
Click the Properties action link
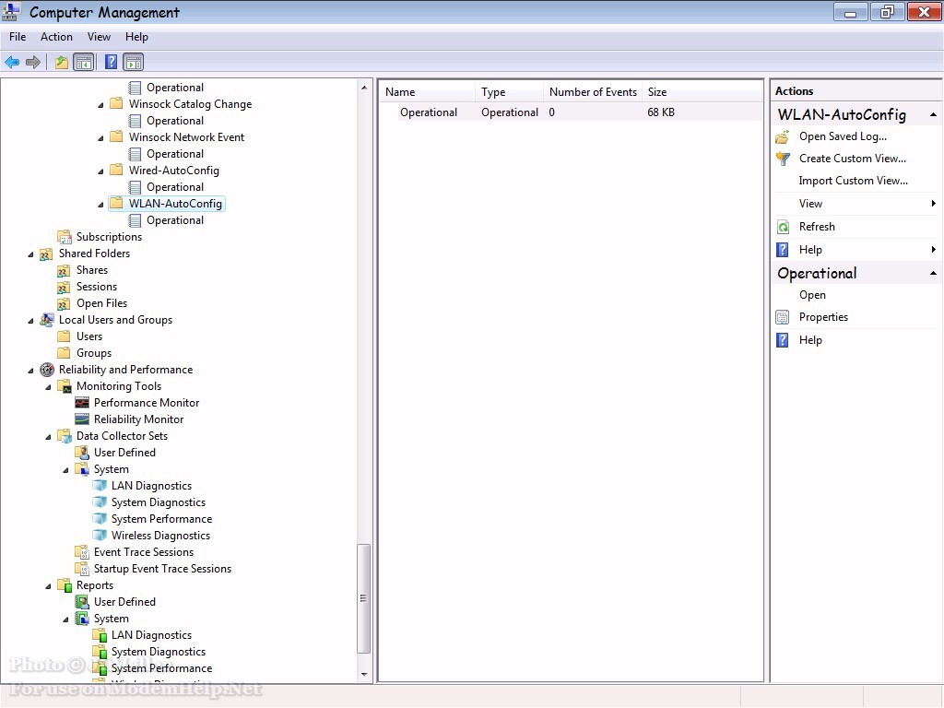pyautogui.click(x=823, y=317)
